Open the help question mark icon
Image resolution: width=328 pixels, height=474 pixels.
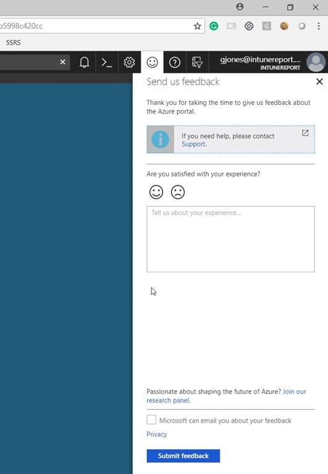(175, 62)
